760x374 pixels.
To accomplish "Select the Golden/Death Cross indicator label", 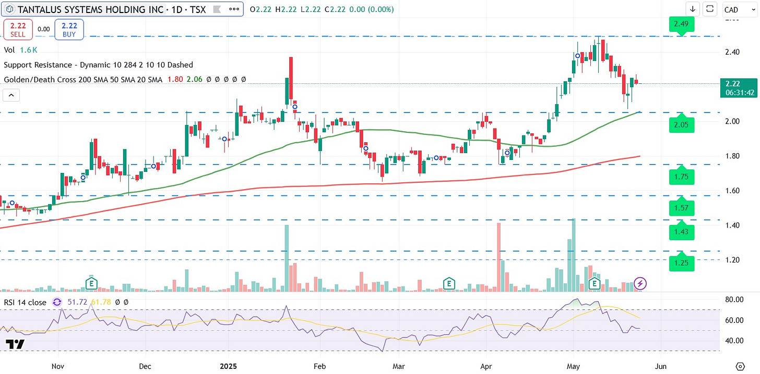I will [83, 80].
